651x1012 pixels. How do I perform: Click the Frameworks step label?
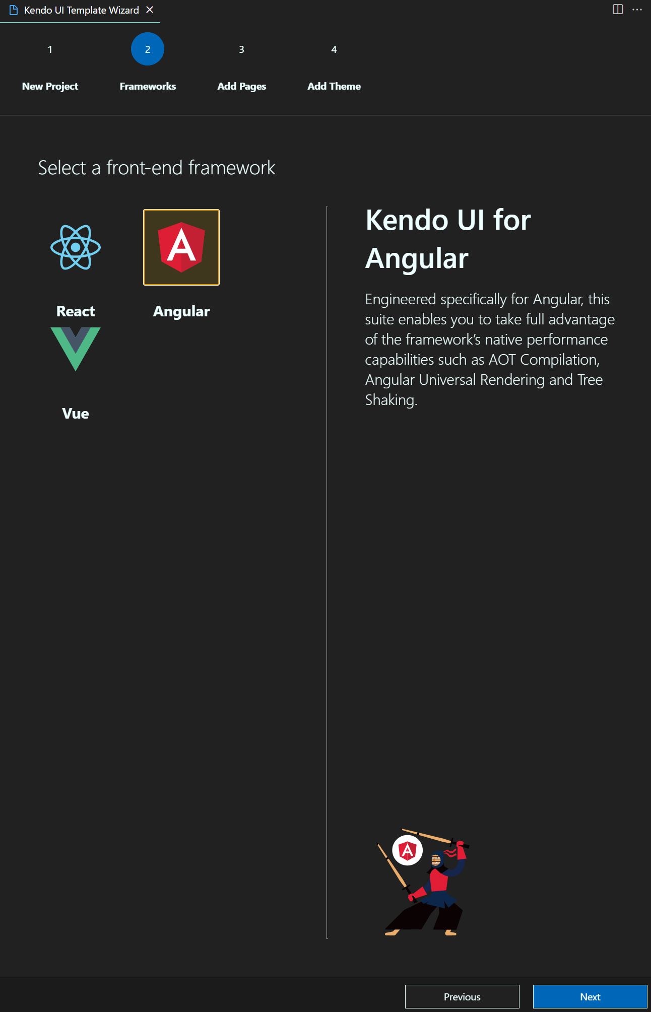click(147, 86)
